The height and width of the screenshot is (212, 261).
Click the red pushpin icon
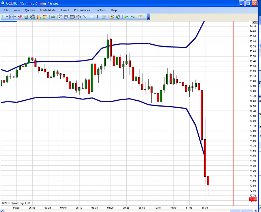point(20,17)
